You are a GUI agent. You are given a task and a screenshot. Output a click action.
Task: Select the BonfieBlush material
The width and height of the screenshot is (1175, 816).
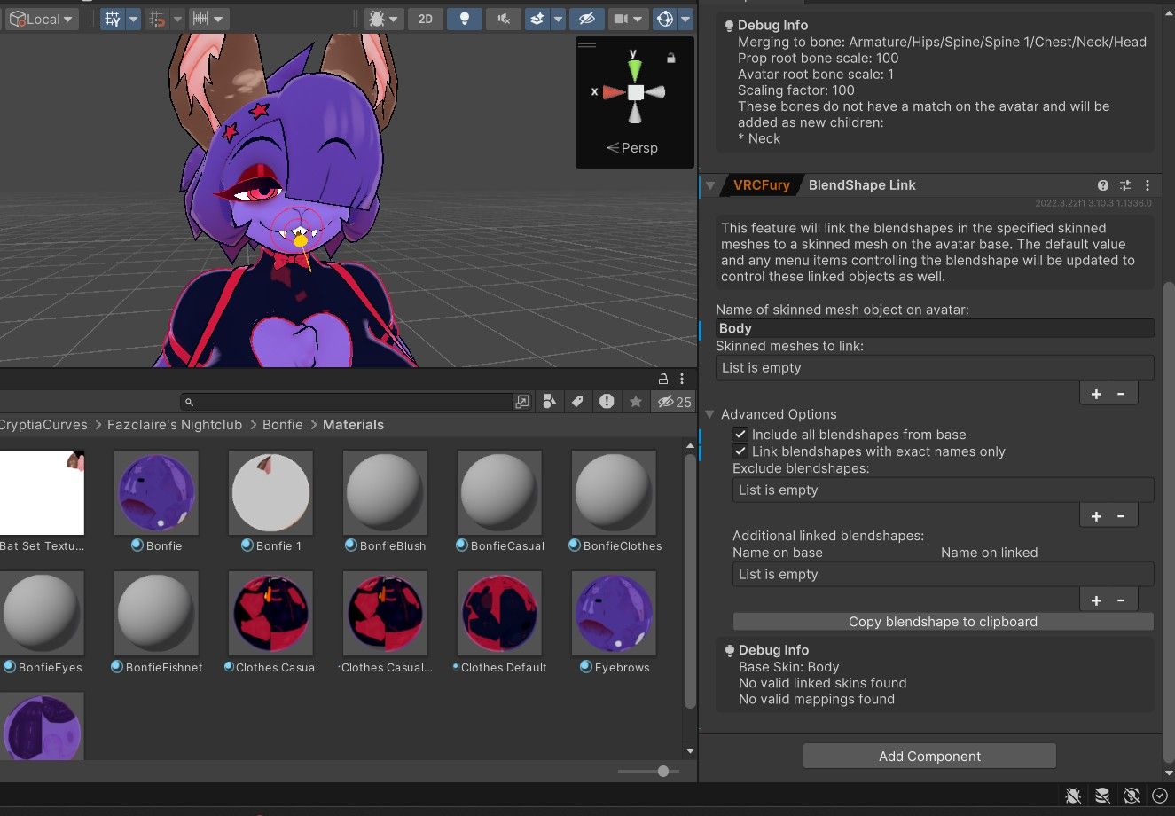385,492
